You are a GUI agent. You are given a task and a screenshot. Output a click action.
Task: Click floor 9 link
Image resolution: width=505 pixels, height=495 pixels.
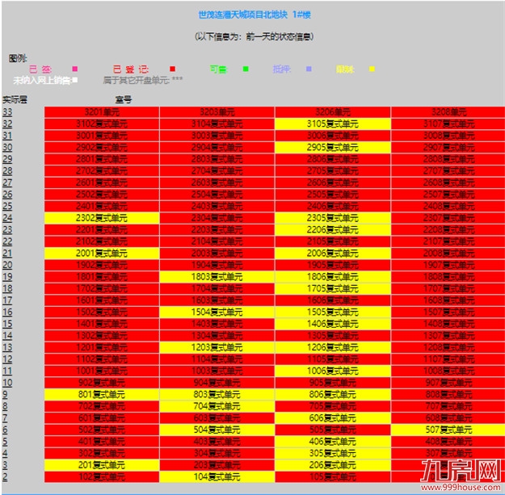tap(5, 394)
